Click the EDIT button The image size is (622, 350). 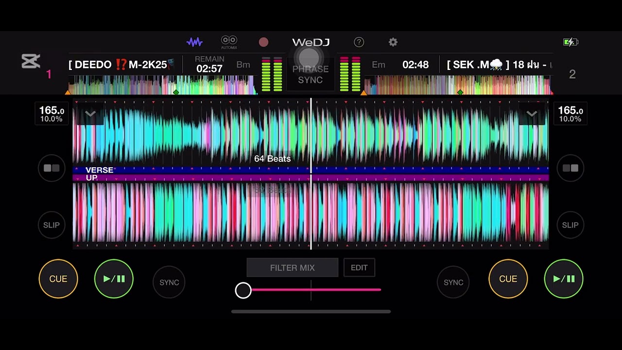point(359,268)
